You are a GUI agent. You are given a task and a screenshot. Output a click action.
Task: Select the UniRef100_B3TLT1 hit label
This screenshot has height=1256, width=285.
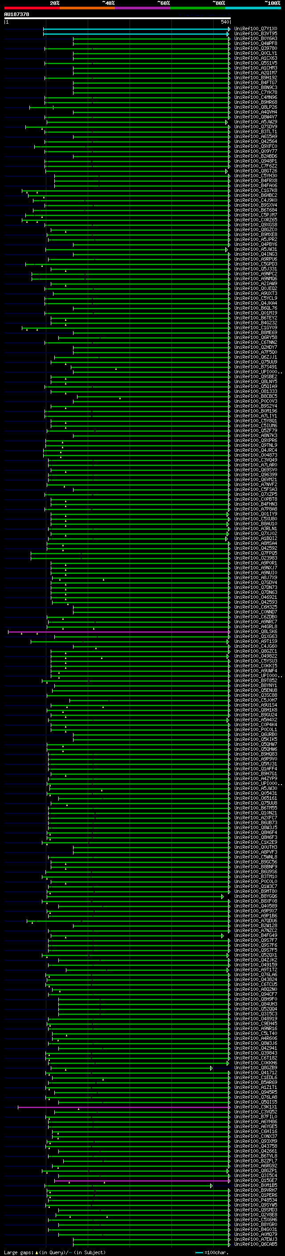click(x=256, y=131)
